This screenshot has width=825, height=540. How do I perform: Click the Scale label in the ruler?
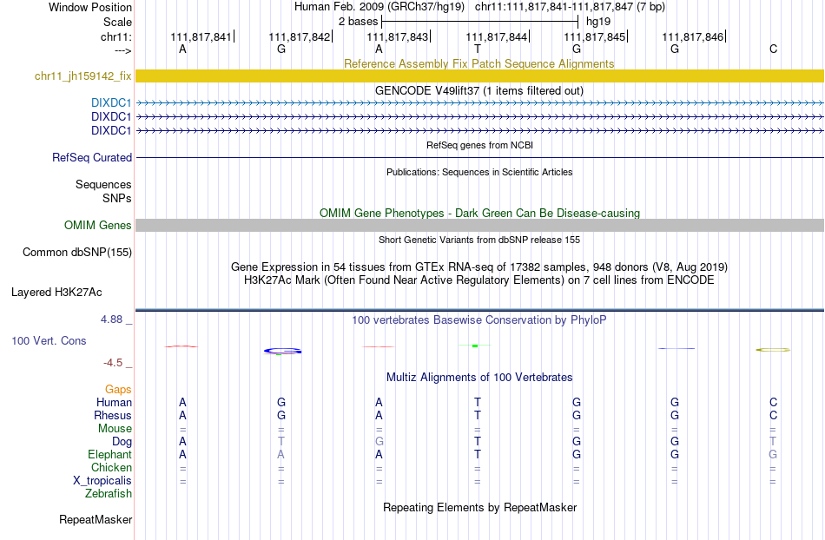pos(117,22)
